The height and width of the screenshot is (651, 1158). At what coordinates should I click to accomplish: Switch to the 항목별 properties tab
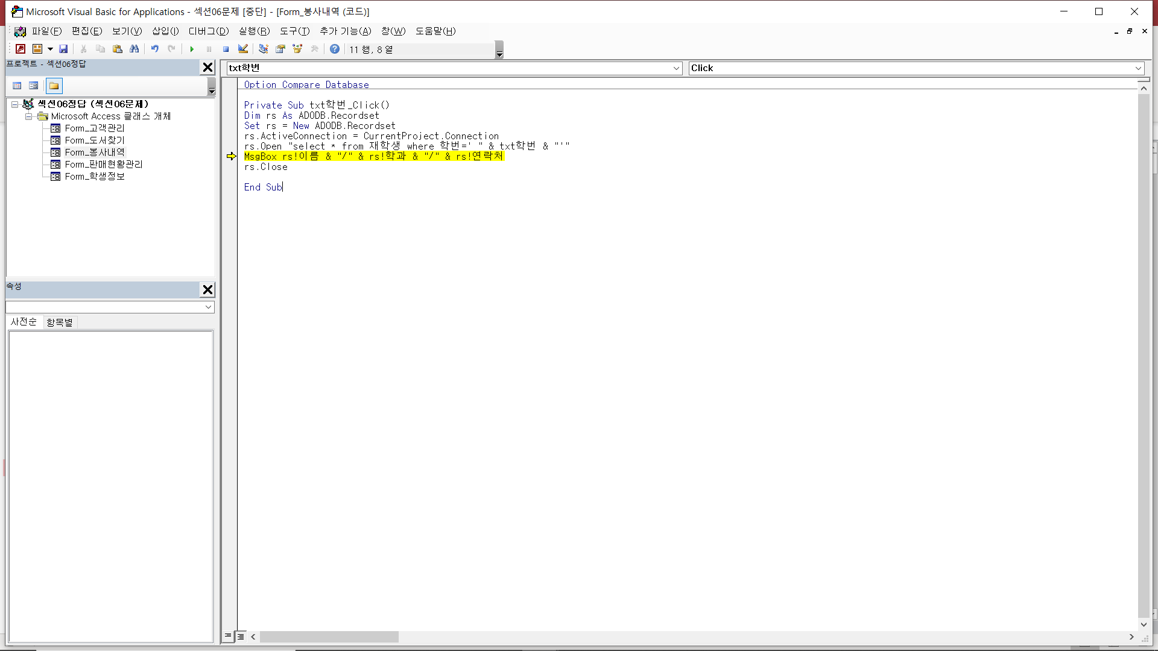click(x=60, y=322)
